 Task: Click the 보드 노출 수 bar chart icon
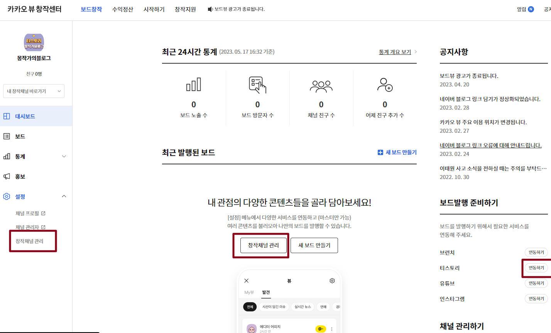(x=194, y=85)
